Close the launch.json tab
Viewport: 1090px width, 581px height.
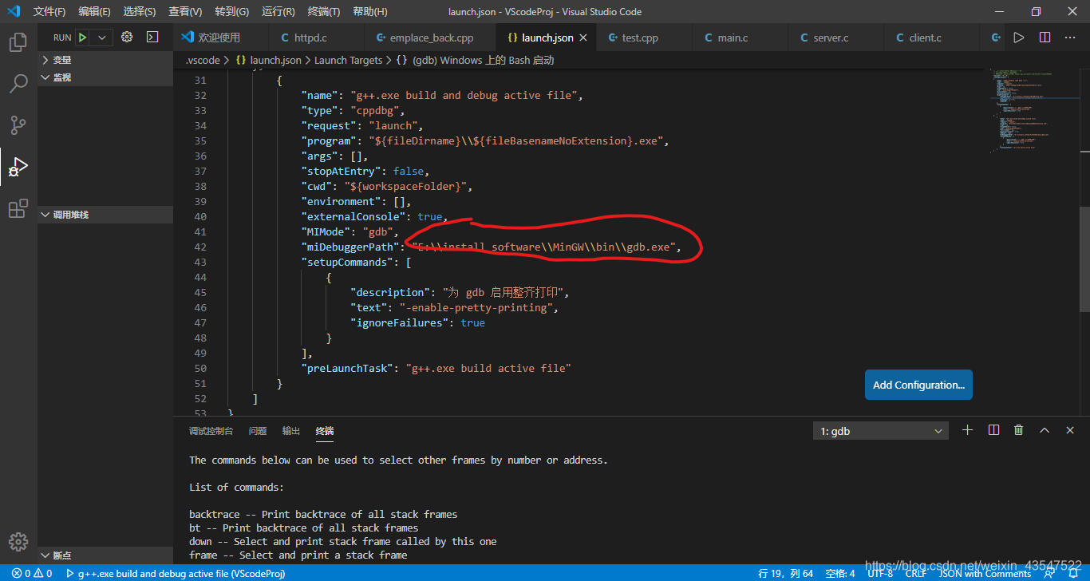pyautogui.click(x=583, y=38)
